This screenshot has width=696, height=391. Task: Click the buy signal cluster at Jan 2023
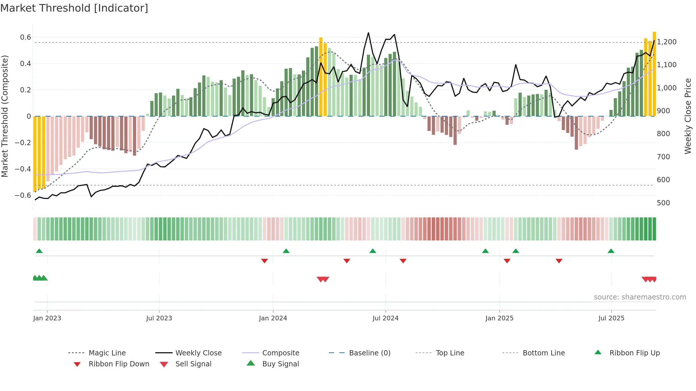pos(40,278)
